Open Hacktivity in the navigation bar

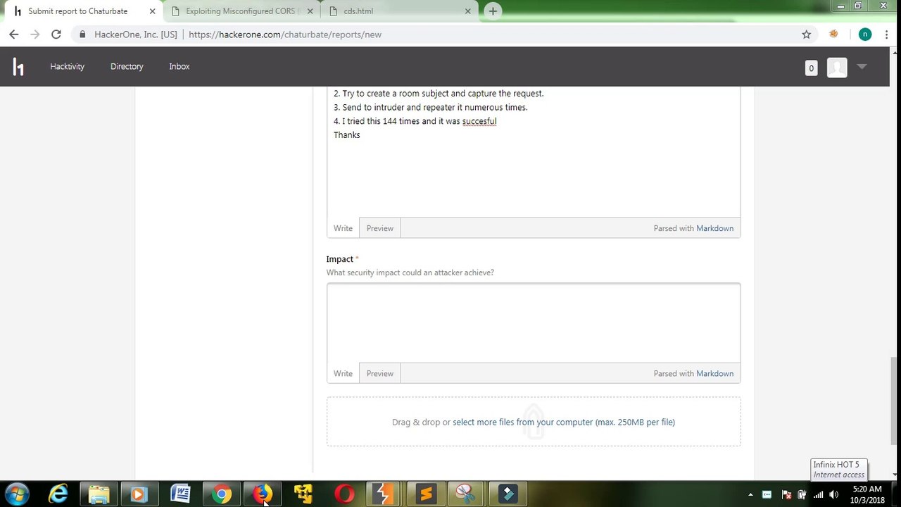(x=67, y=66)
